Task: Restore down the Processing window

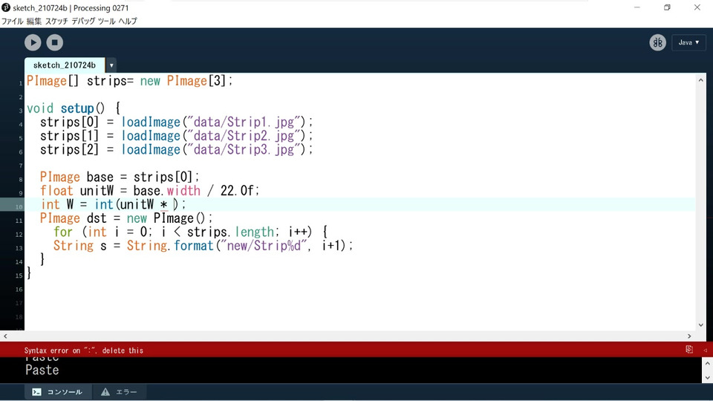Action: click(x=667, y=7)
